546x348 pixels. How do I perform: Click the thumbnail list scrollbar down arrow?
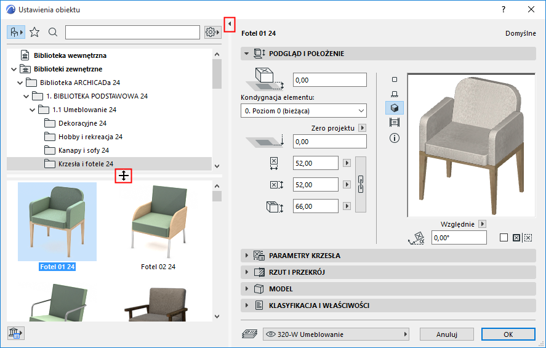tap(217, 317)
